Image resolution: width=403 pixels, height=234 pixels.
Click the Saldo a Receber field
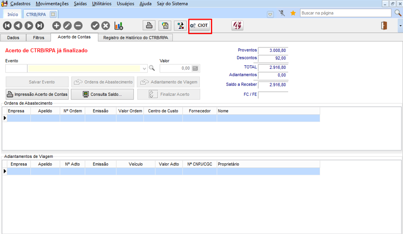click(x=273, y=85)
